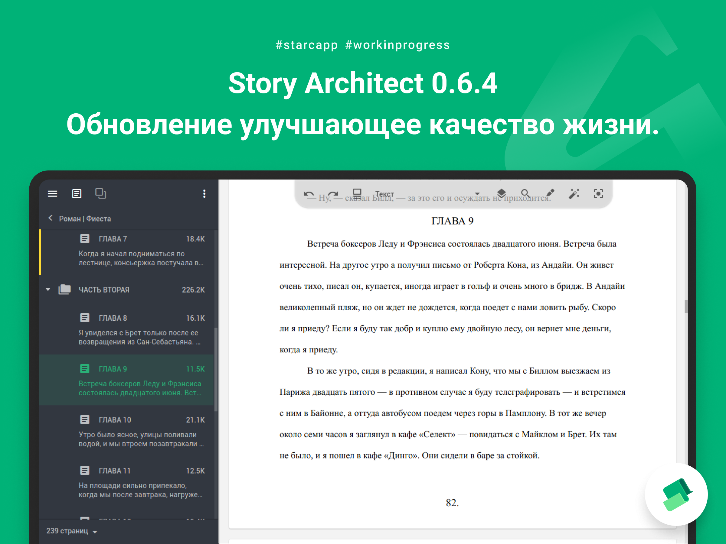Click the 21.1K size of ГЛАВА 10
The width and height of the screenshot is (726, 544).
(x=195, y=420)
